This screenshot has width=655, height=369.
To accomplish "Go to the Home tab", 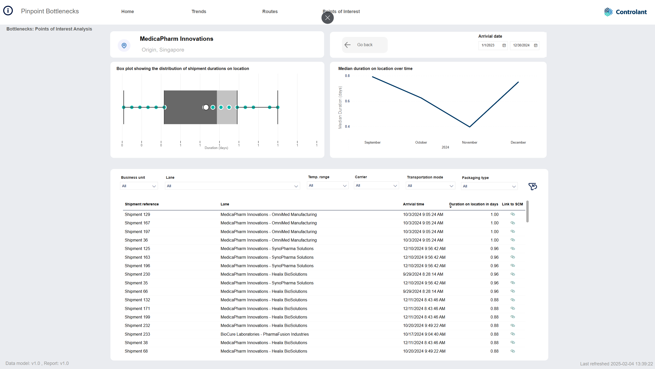I will tap(128, 12).
